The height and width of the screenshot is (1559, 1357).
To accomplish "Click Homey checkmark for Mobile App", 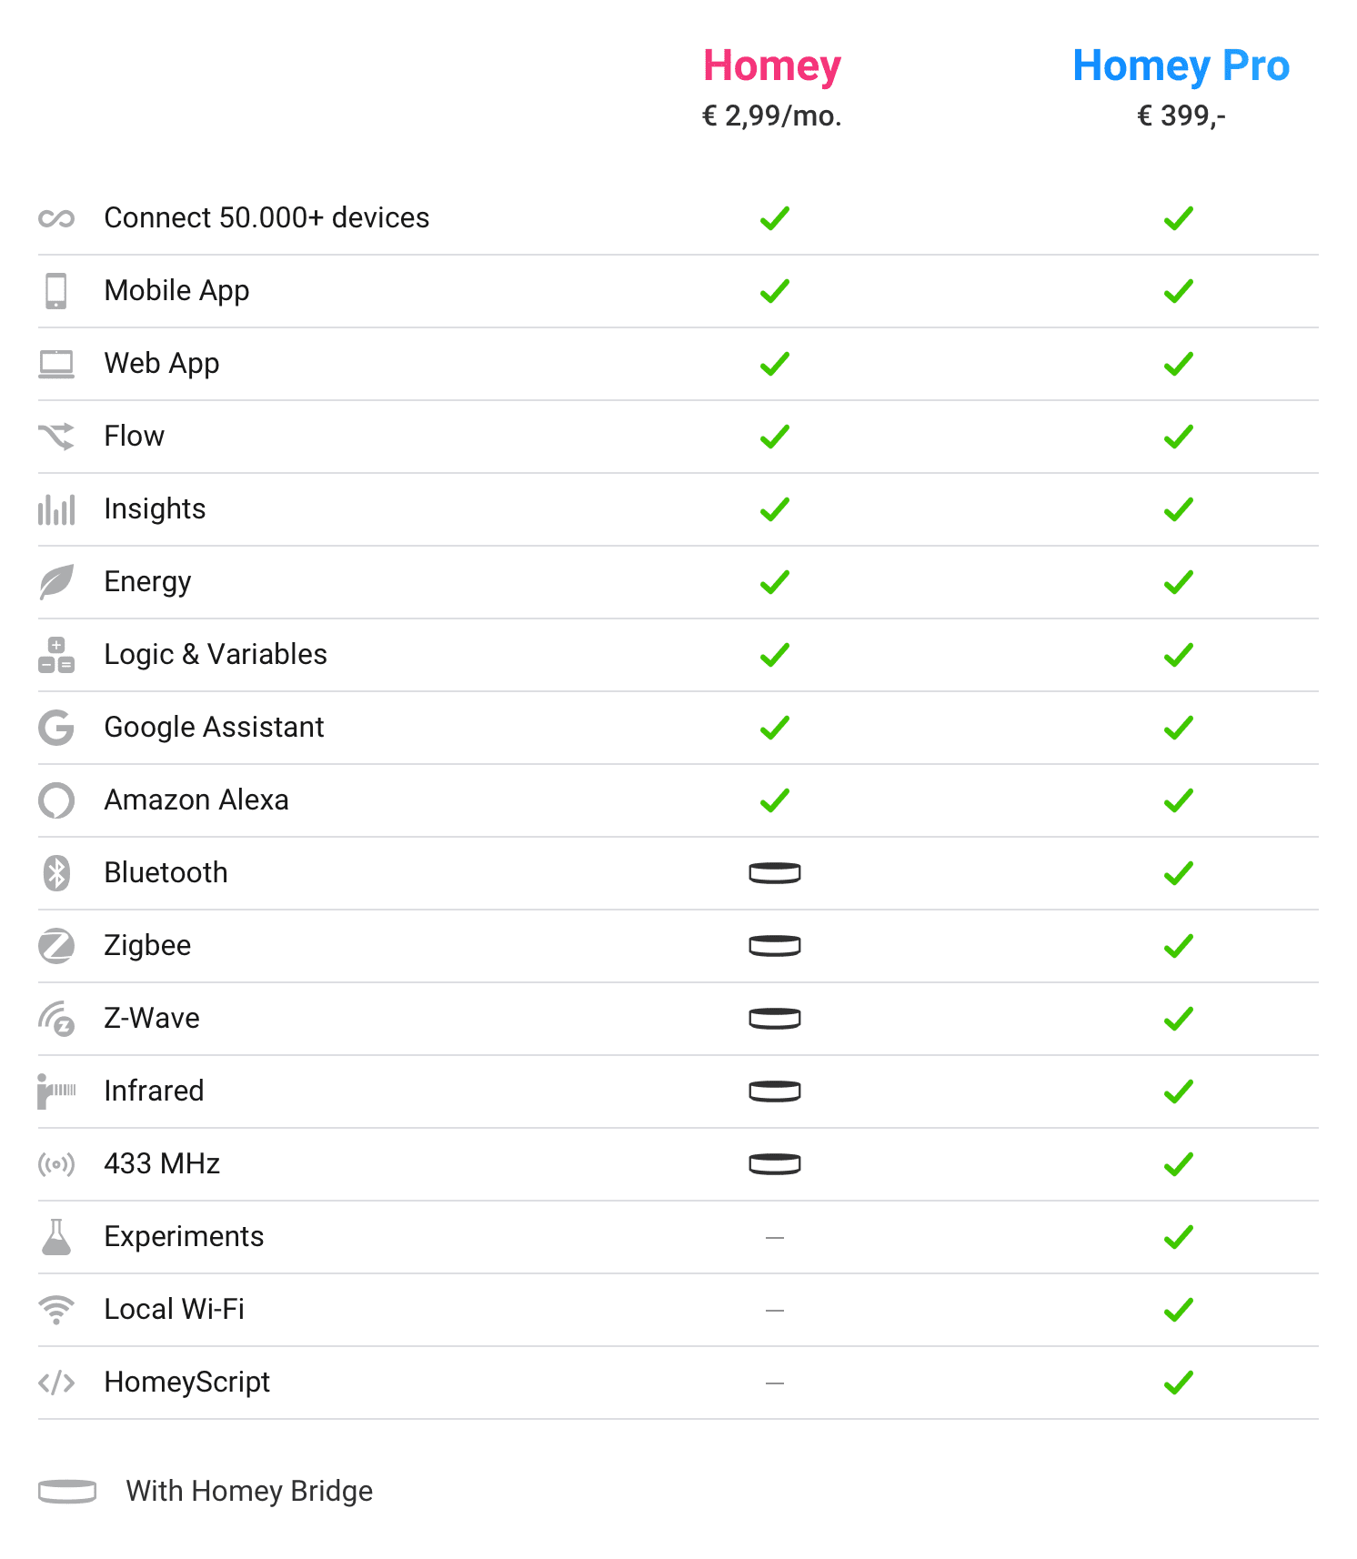I will click(x=775, y=291).
